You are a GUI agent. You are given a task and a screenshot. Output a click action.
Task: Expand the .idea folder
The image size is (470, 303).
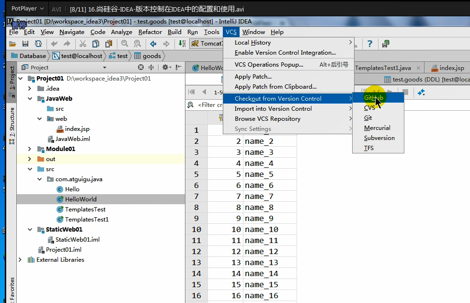[30, 89]
